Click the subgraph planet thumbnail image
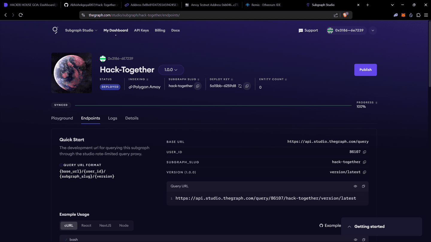Viewport: 431px width, 242px height. pyautogui.click(x=72, y=73)
